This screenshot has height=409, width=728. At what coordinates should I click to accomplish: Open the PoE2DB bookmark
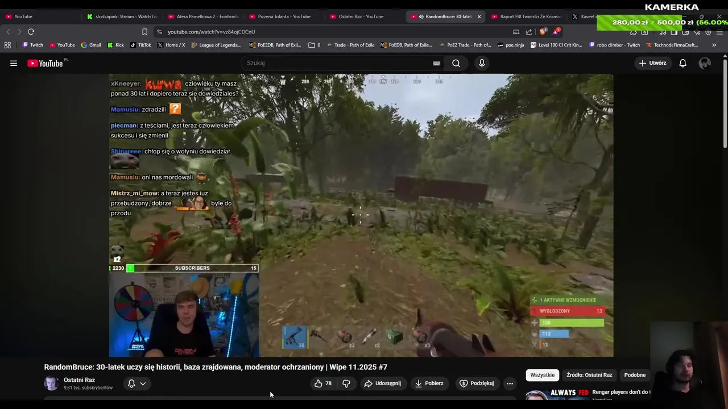tap(275, 45)
